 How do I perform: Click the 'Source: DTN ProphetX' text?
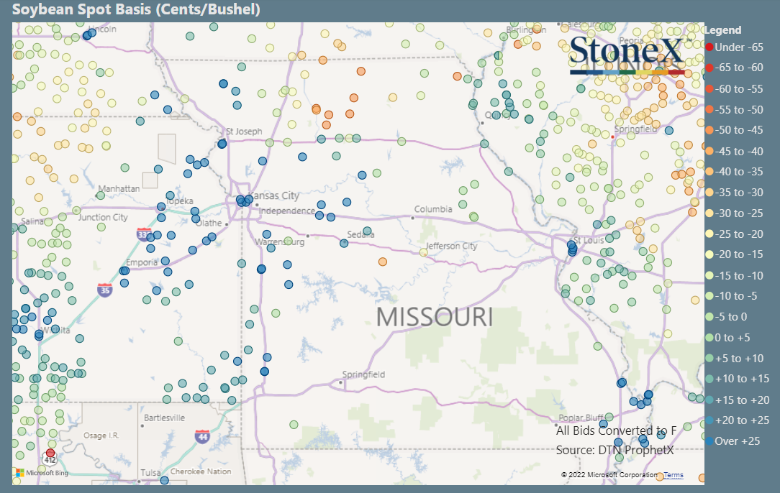[x=615, y=451]
